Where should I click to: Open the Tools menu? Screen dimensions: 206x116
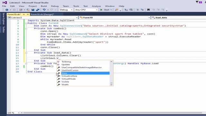click(76, 6)
